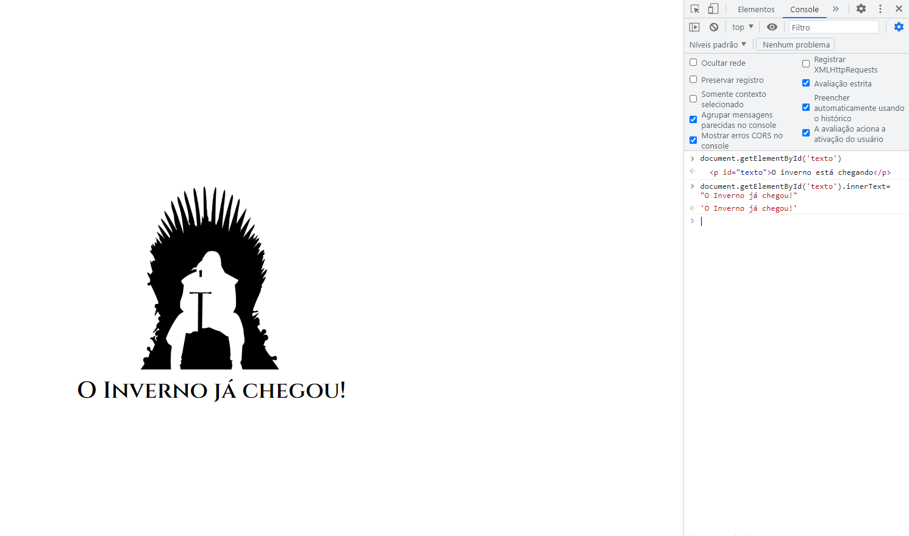This screenshot has height=536, width=909.
Task: Disable Avaliação estrita checkbox
Action: pyautogui.click(x=806, y=83)
